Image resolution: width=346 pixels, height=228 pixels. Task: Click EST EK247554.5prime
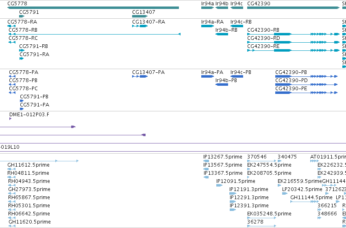(249, 169)
